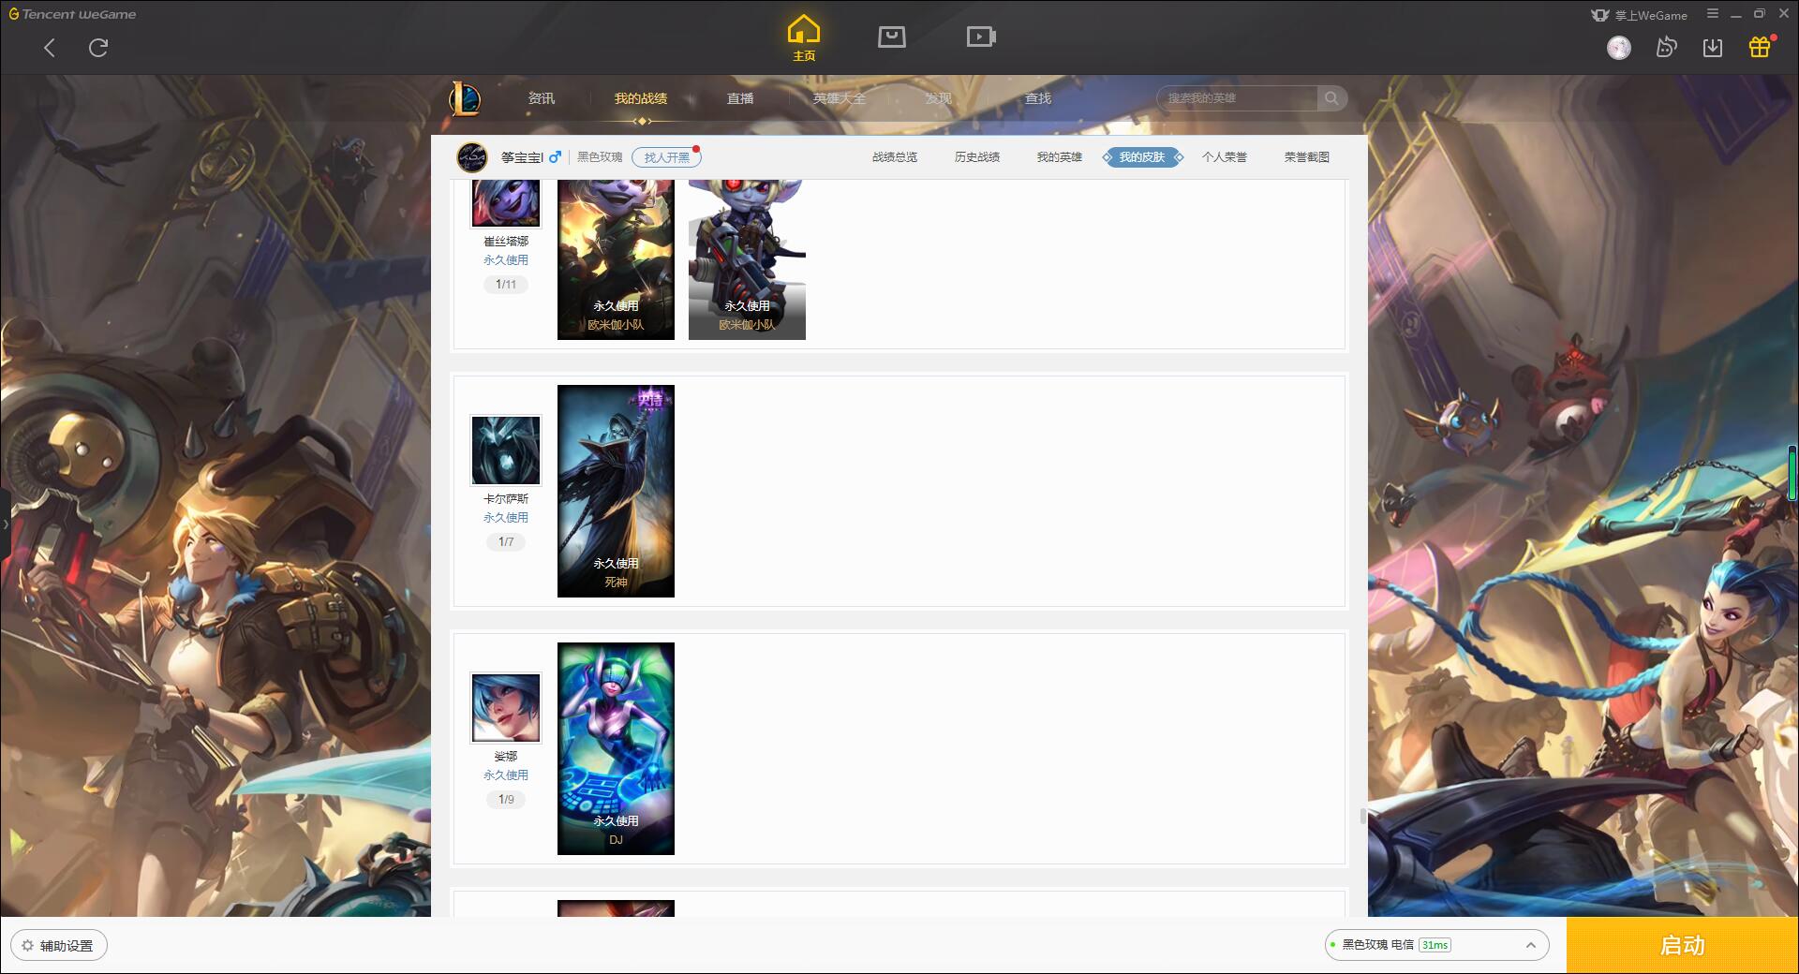Open the download manager icon

tap(1713, 48)
